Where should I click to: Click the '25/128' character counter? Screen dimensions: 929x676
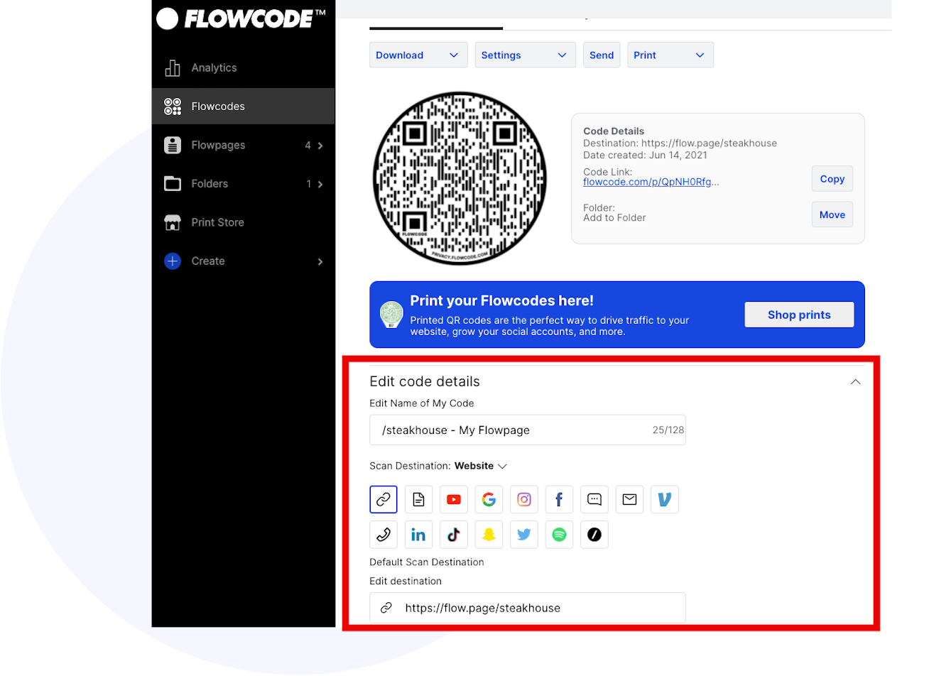[x=668, y=430]
